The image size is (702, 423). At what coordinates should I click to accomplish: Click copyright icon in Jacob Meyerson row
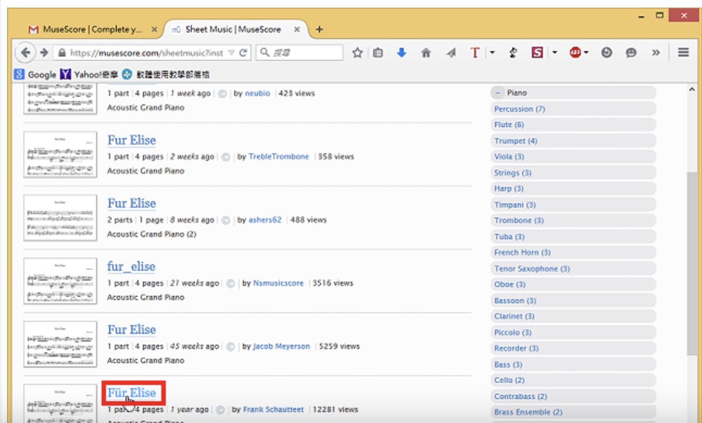[230, 346]
